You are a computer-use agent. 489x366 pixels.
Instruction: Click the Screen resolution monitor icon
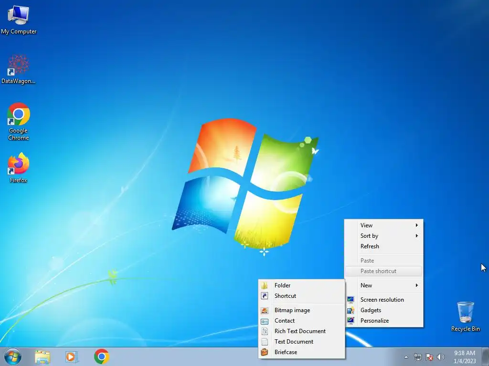coord(351,300)
